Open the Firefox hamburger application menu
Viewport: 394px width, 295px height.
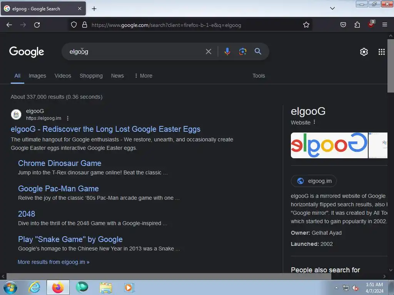[x=385, y=25]
